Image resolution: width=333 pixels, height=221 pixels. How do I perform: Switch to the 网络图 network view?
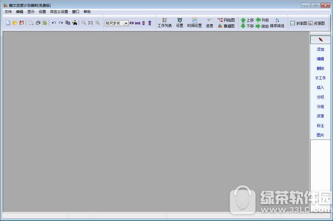tap(226, 20)
